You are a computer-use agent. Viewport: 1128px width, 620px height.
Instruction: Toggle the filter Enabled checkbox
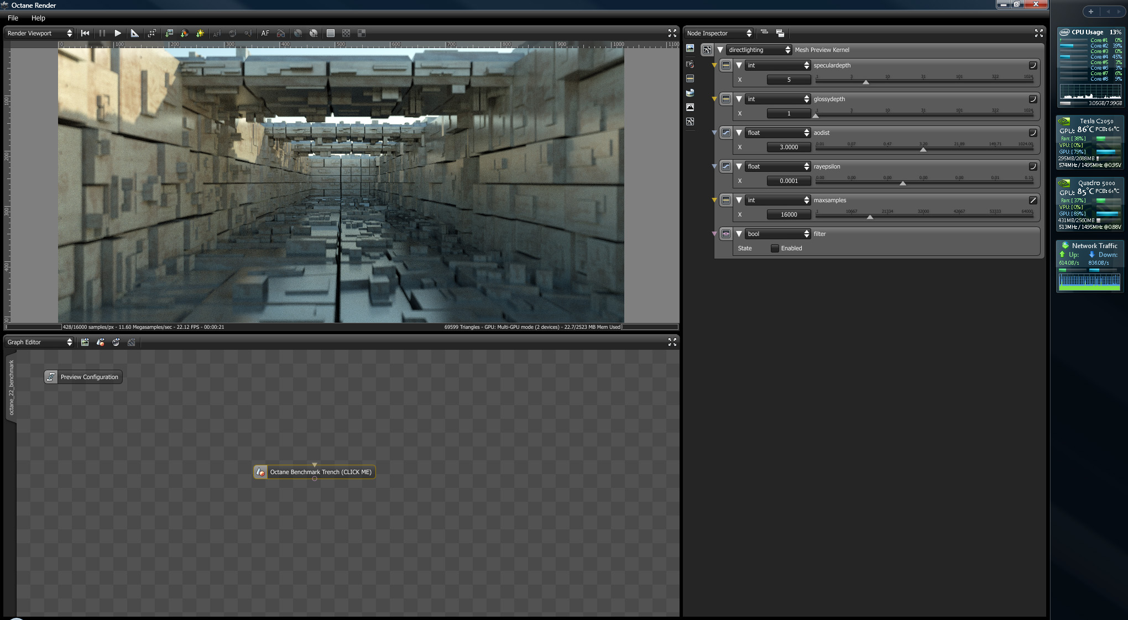click(775, 248)
